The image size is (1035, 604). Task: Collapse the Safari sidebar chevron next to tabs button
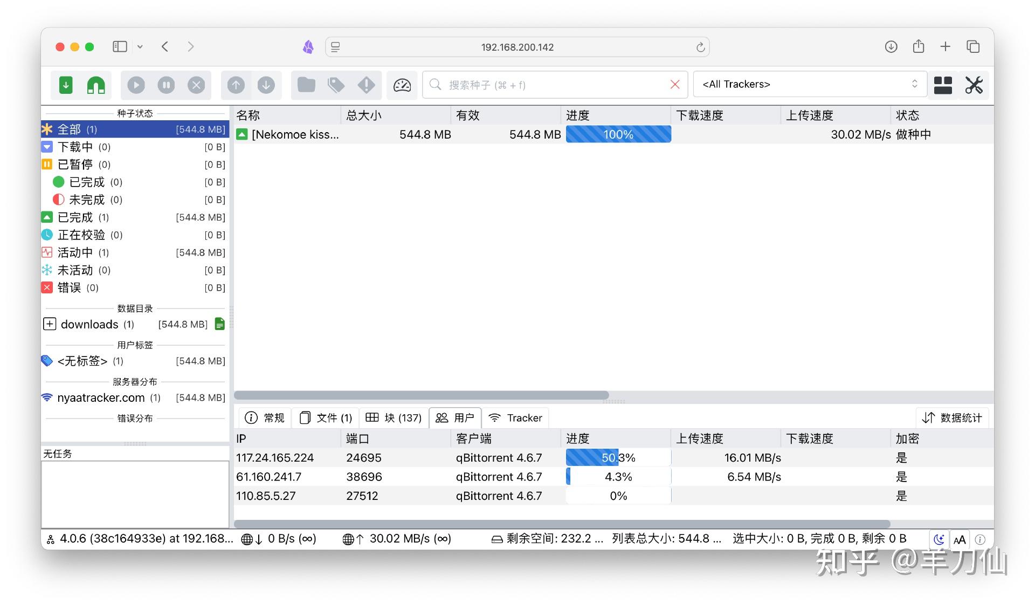coord(140,47)
